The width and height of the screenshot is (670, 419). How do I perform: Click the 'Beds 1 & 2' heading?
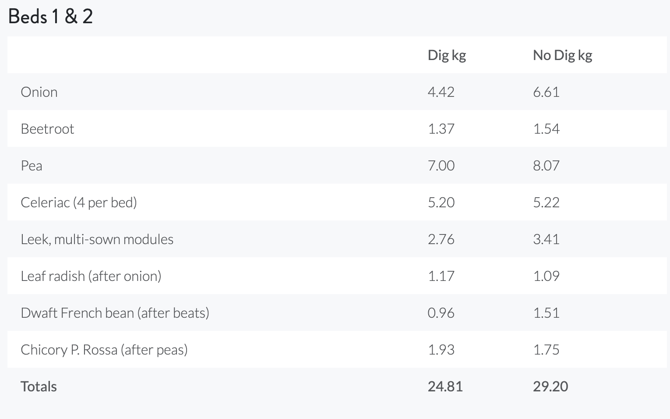coord(50,17)
